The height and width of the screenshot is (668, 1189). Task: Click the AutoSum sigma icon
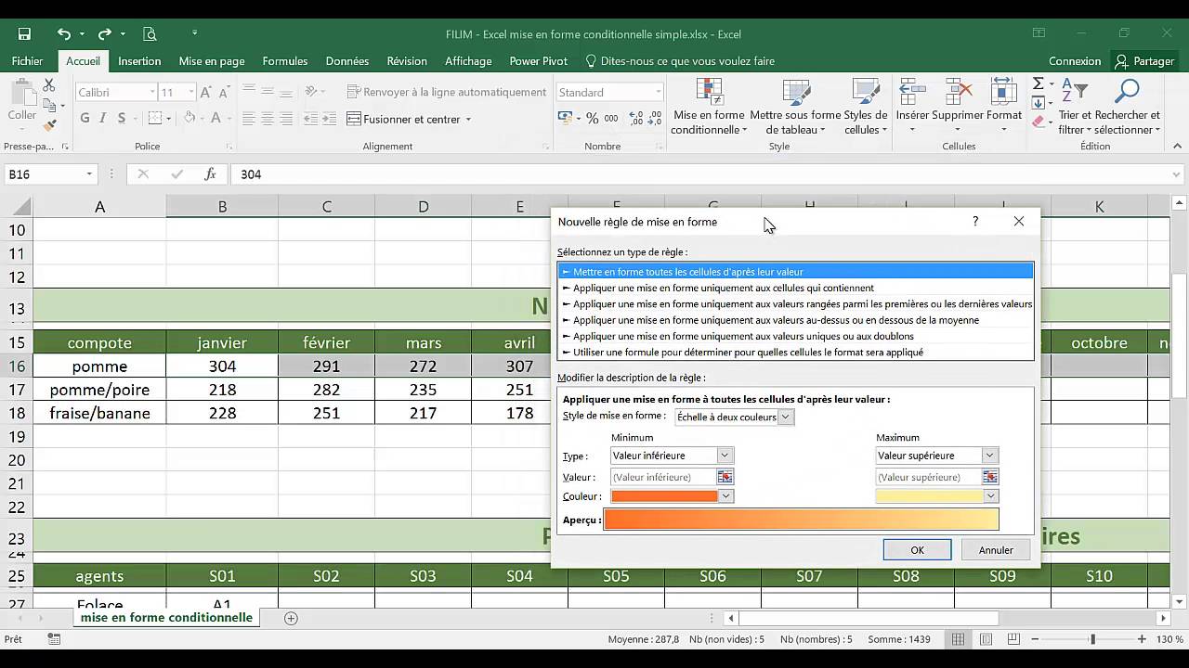click(x=1039, y=84)
